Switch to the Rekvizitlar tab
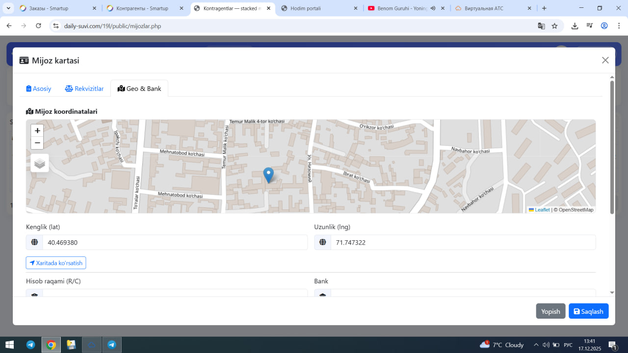628x353 pixels. (x=84, y=89)
